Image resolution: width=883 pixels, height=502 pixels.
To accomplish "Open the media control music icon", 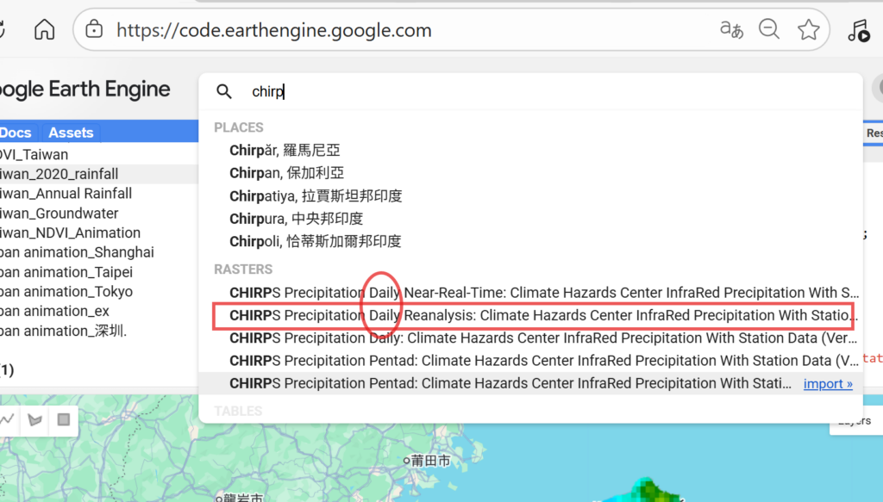I will click(x=858, y=31).
